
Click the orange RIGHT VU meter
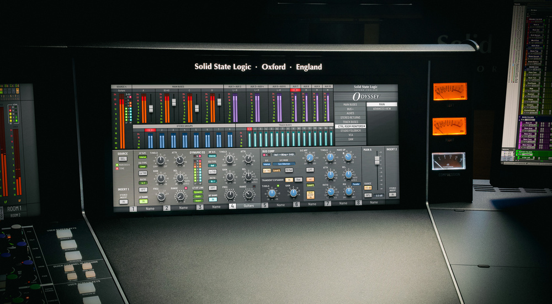[x=449, y=126]
